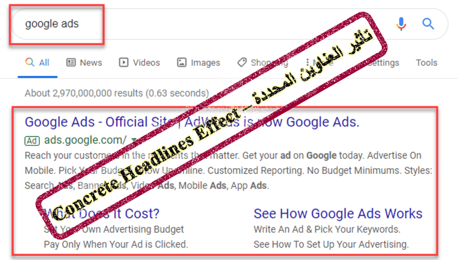
Task: Click the search box containing google ads
Action: 229,24
